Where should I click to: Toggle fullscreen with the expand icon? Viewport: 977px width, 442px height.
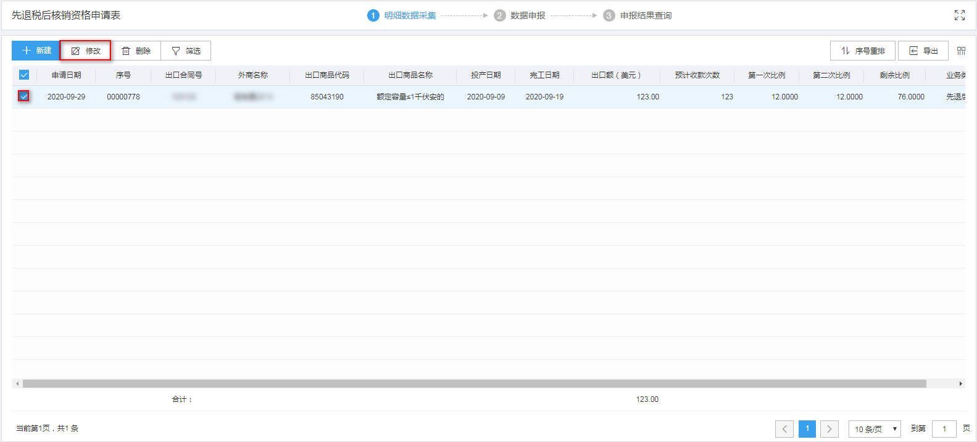[959, 15]
